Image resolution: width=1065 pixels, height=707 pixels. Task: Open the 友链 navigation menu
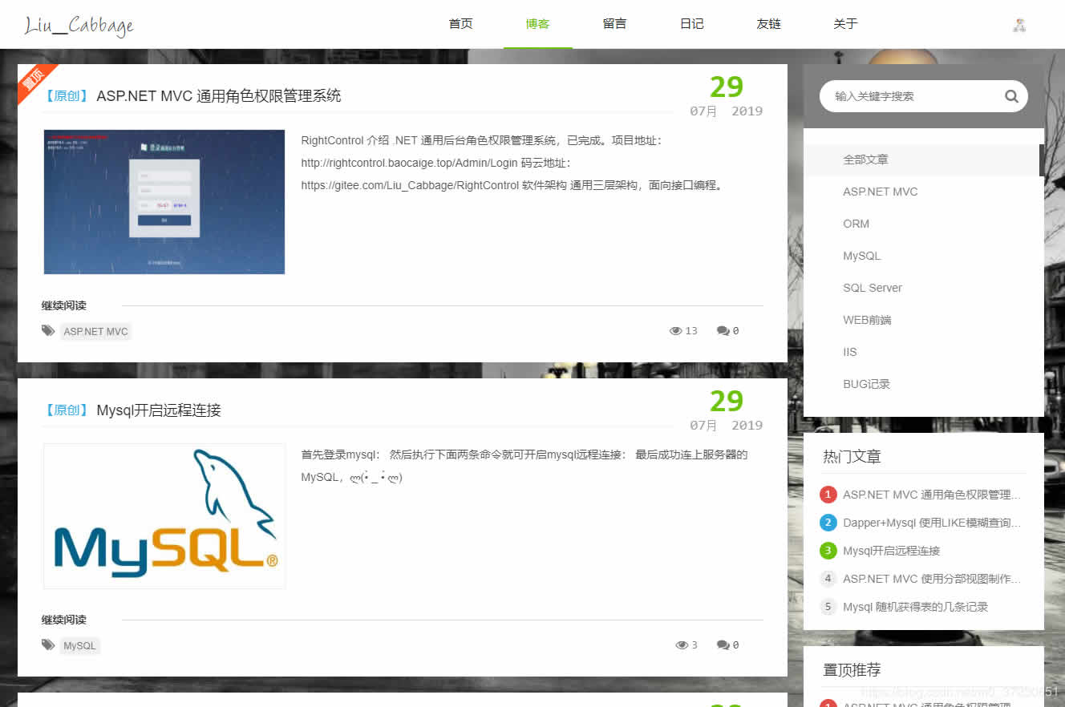click(x=767, y=24)
